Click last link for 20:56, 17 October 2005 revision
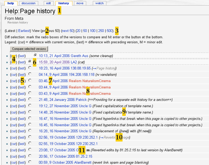 (22, 156)
